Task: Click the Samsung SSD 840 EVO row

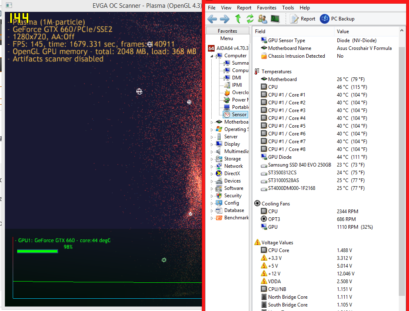Action: point(325,165)
